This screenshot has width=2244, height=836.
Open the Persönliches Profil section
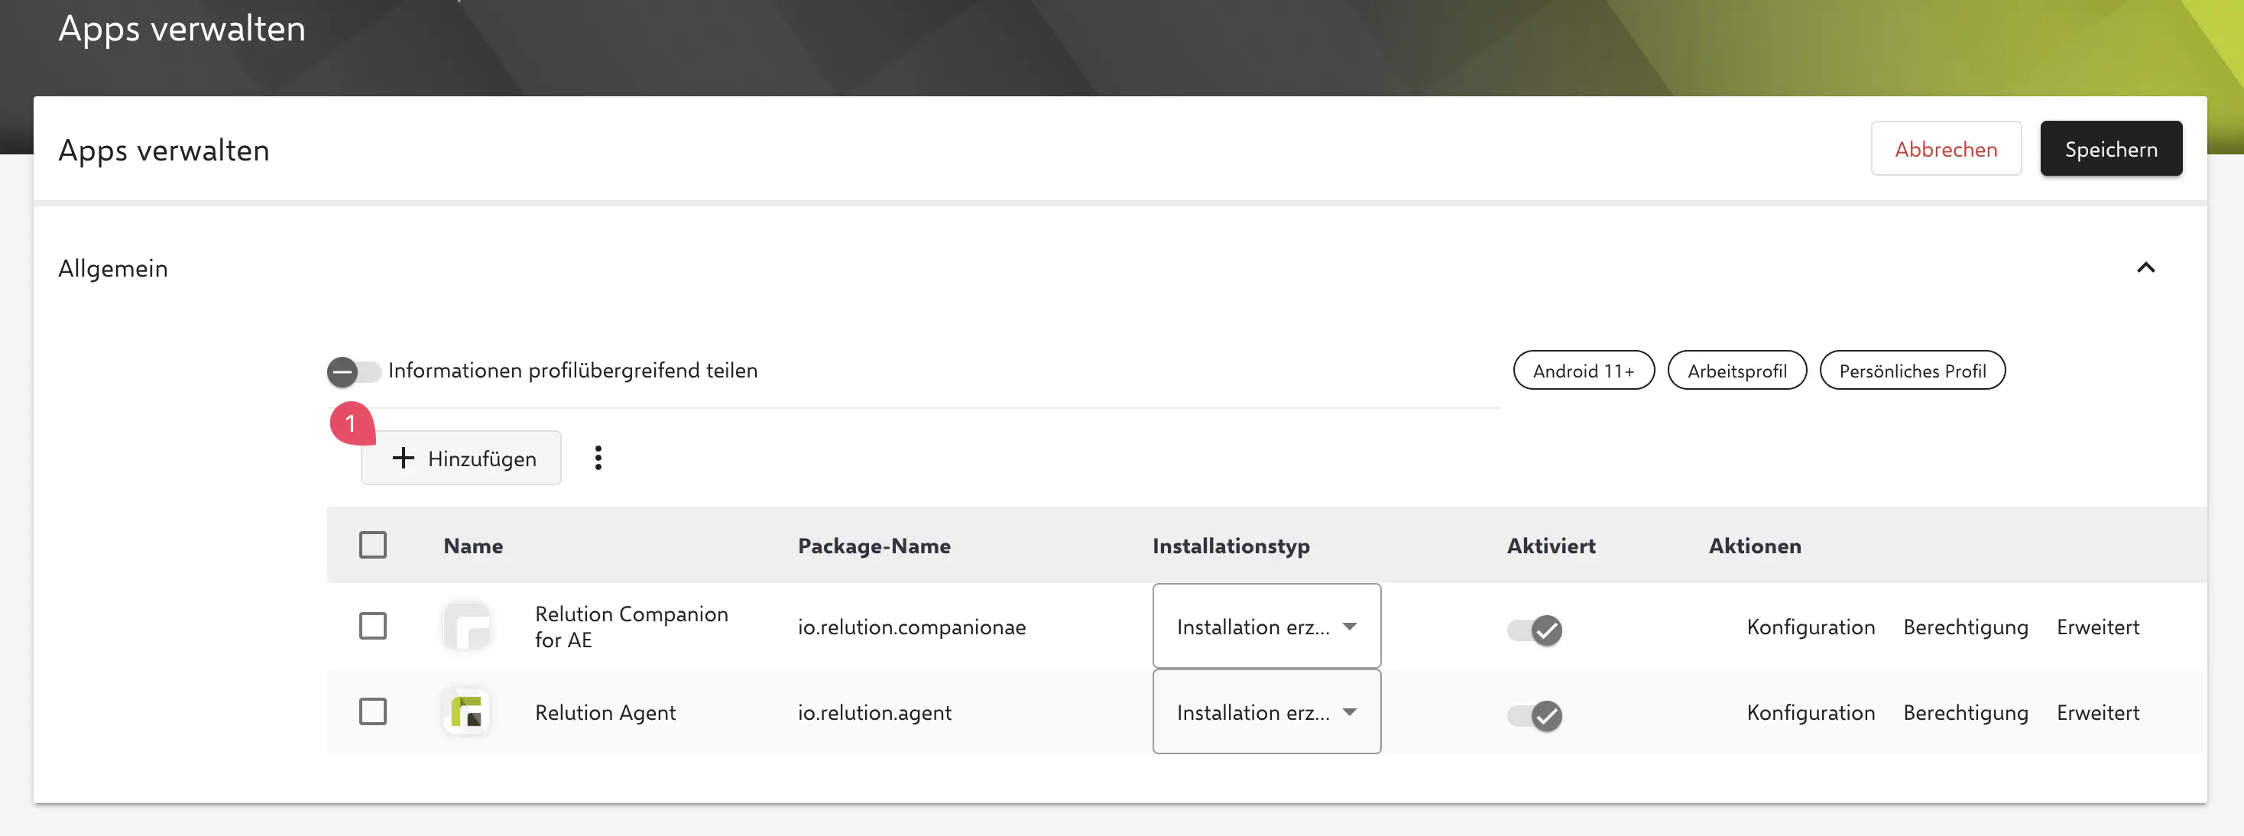[x=1913, y=369]
